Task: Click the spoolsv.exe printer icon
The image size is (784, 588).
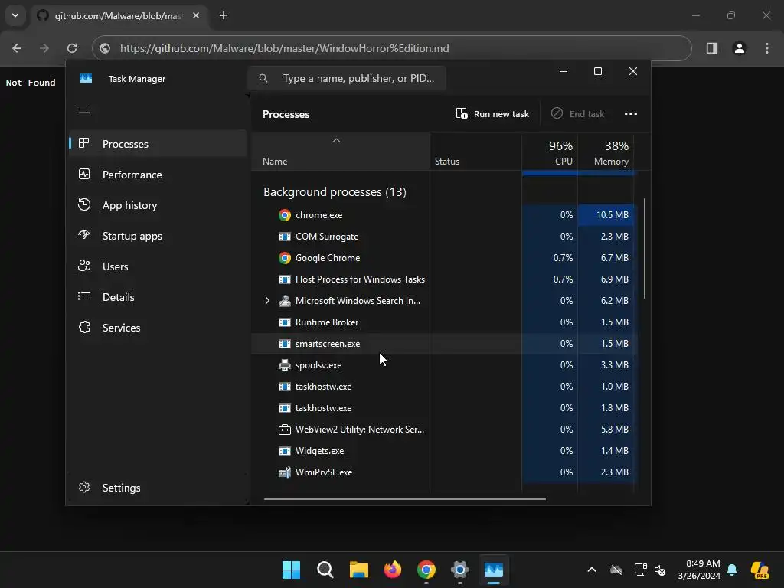Action: pyautogui.click(x=285, y=365)
